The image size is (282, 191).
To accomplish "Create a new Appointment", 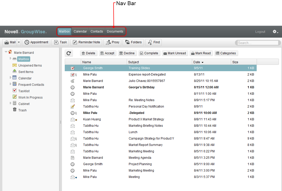I will [37, 42].
